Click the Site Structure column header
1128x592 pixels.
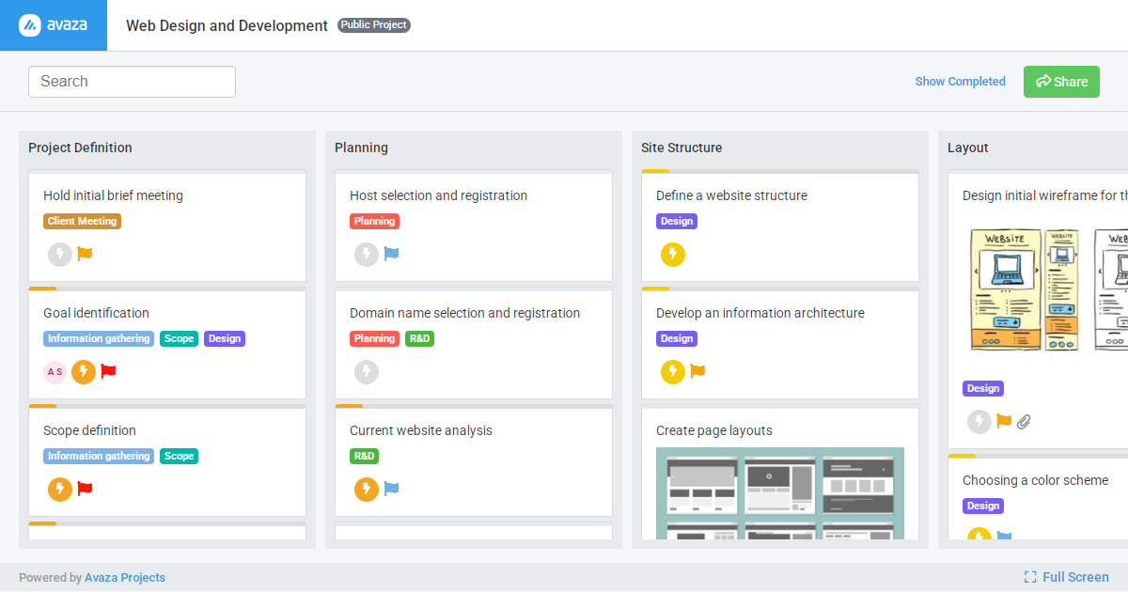681,148
